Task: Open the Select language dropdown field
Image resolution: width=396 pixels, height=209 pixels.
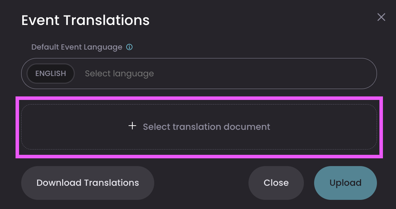Action: click(x=199, y=74)
